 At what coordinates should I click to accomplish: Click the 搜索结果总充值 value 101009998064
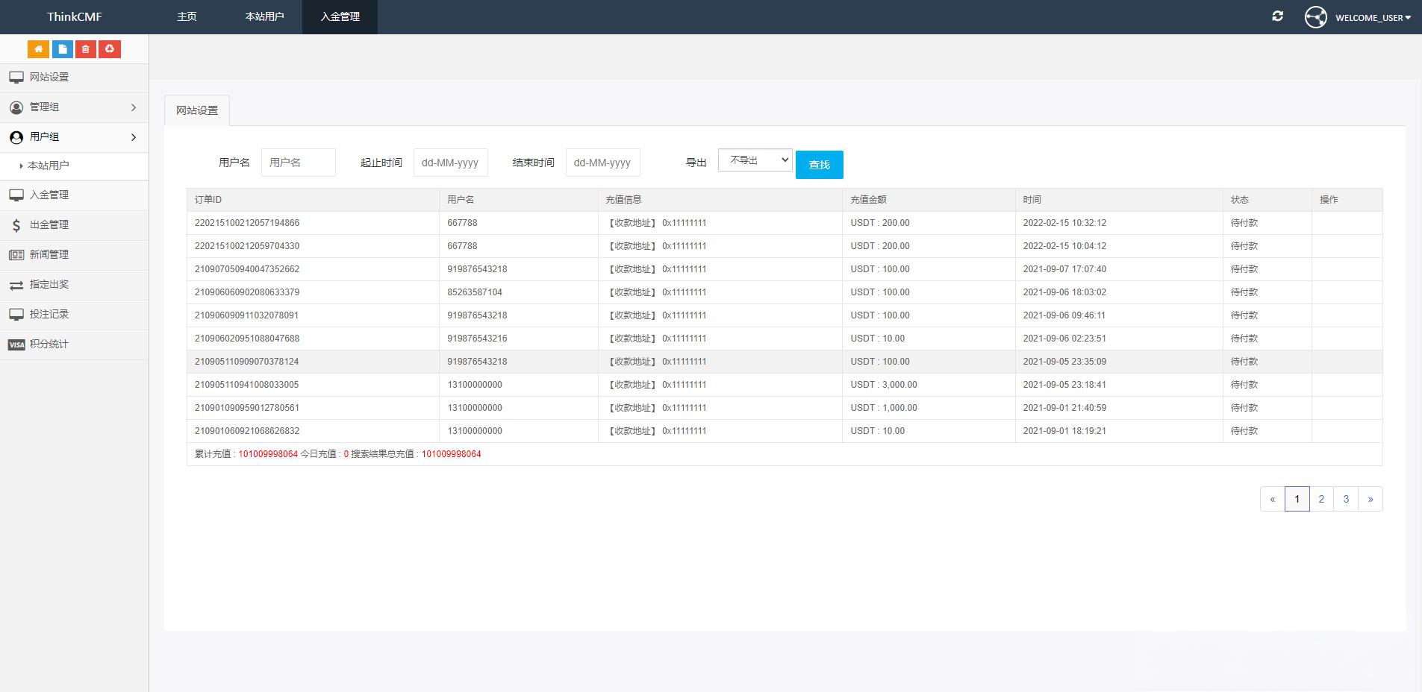click(452, 454)
